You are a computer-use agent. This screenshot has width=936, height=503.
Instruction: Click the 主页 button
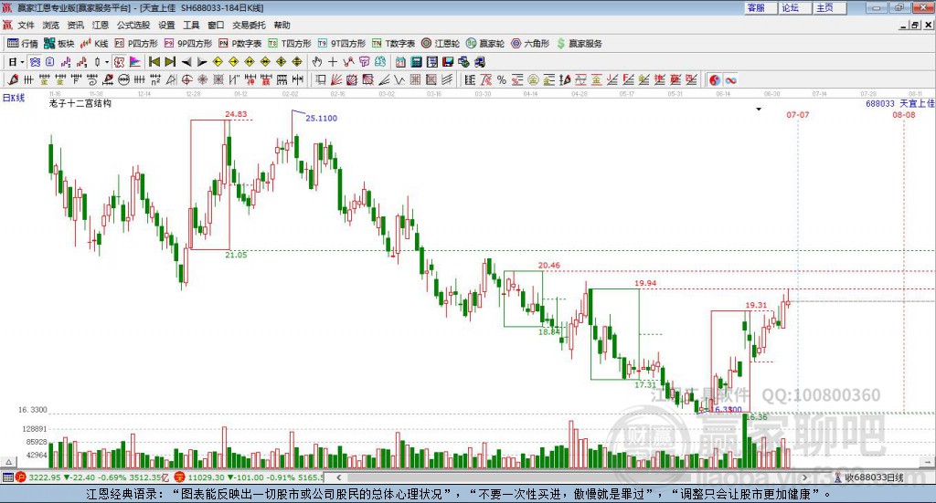click(828, 7)
